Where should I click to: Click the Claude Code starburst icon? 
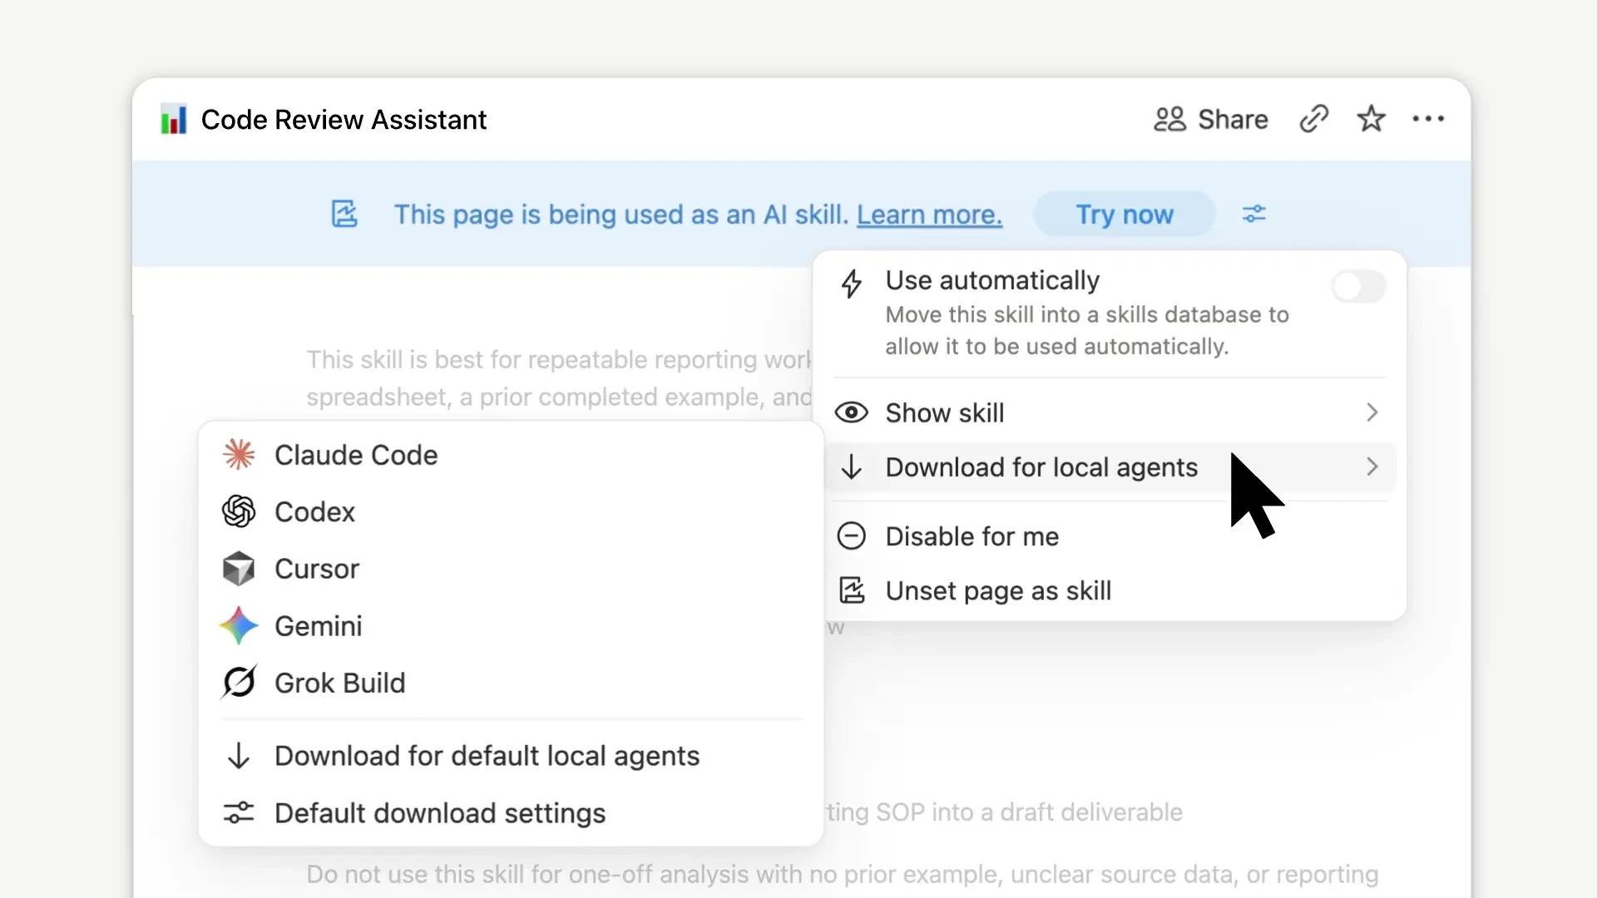pyautogui.click(x=239, y=455)
